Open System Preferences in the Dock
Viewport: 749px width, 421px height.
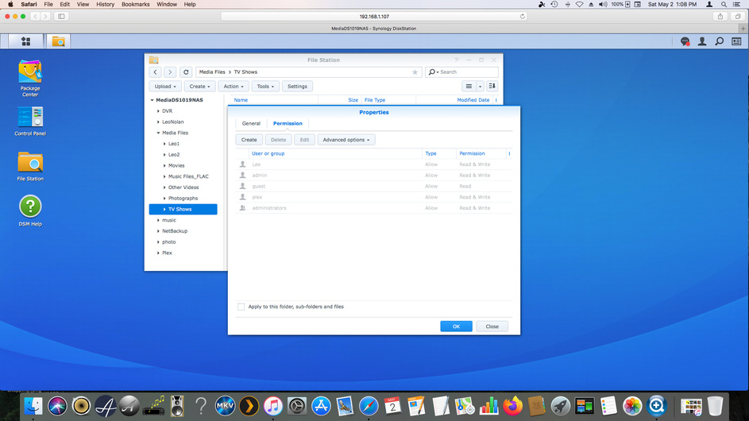(x=296, y=406)
